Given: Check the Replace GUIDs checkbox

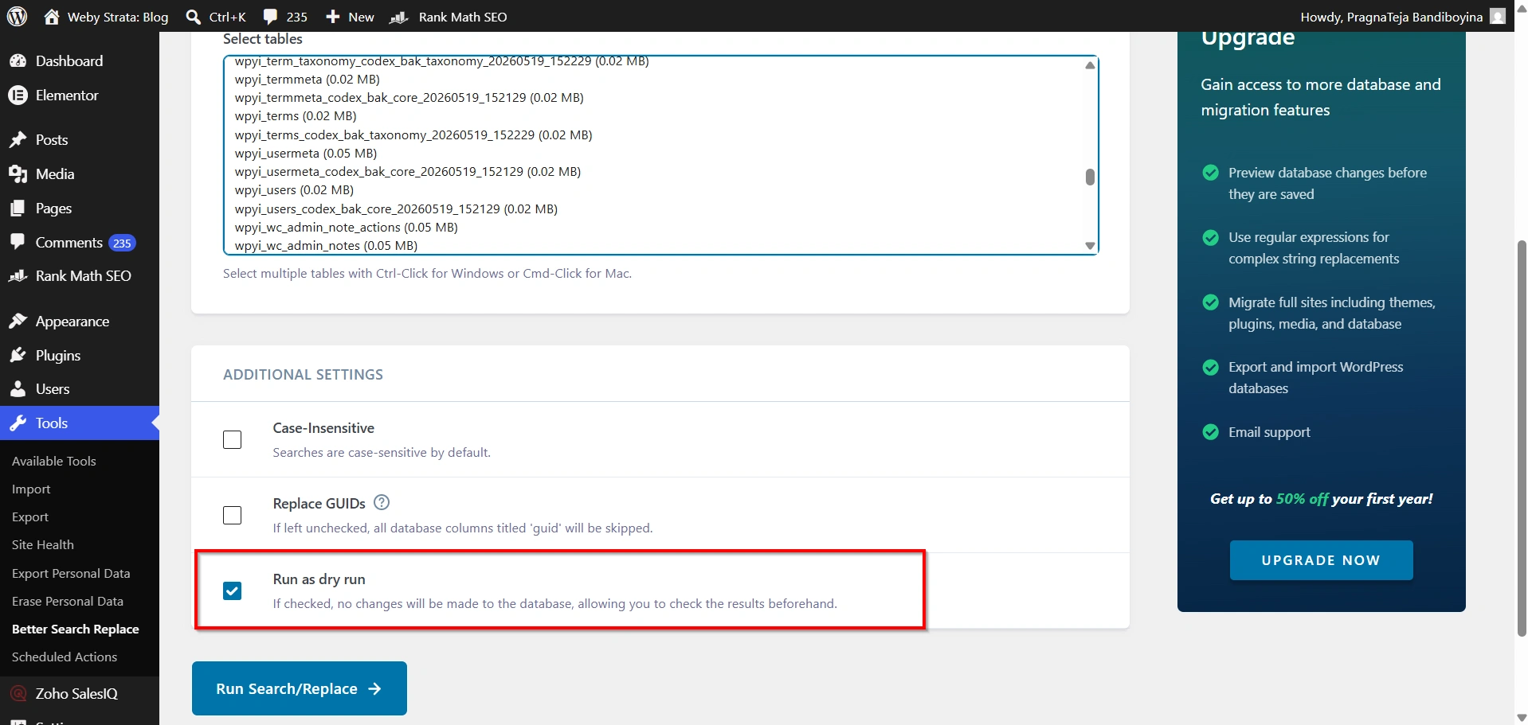Looking at the screenshot, I should (x=232, y=515).
